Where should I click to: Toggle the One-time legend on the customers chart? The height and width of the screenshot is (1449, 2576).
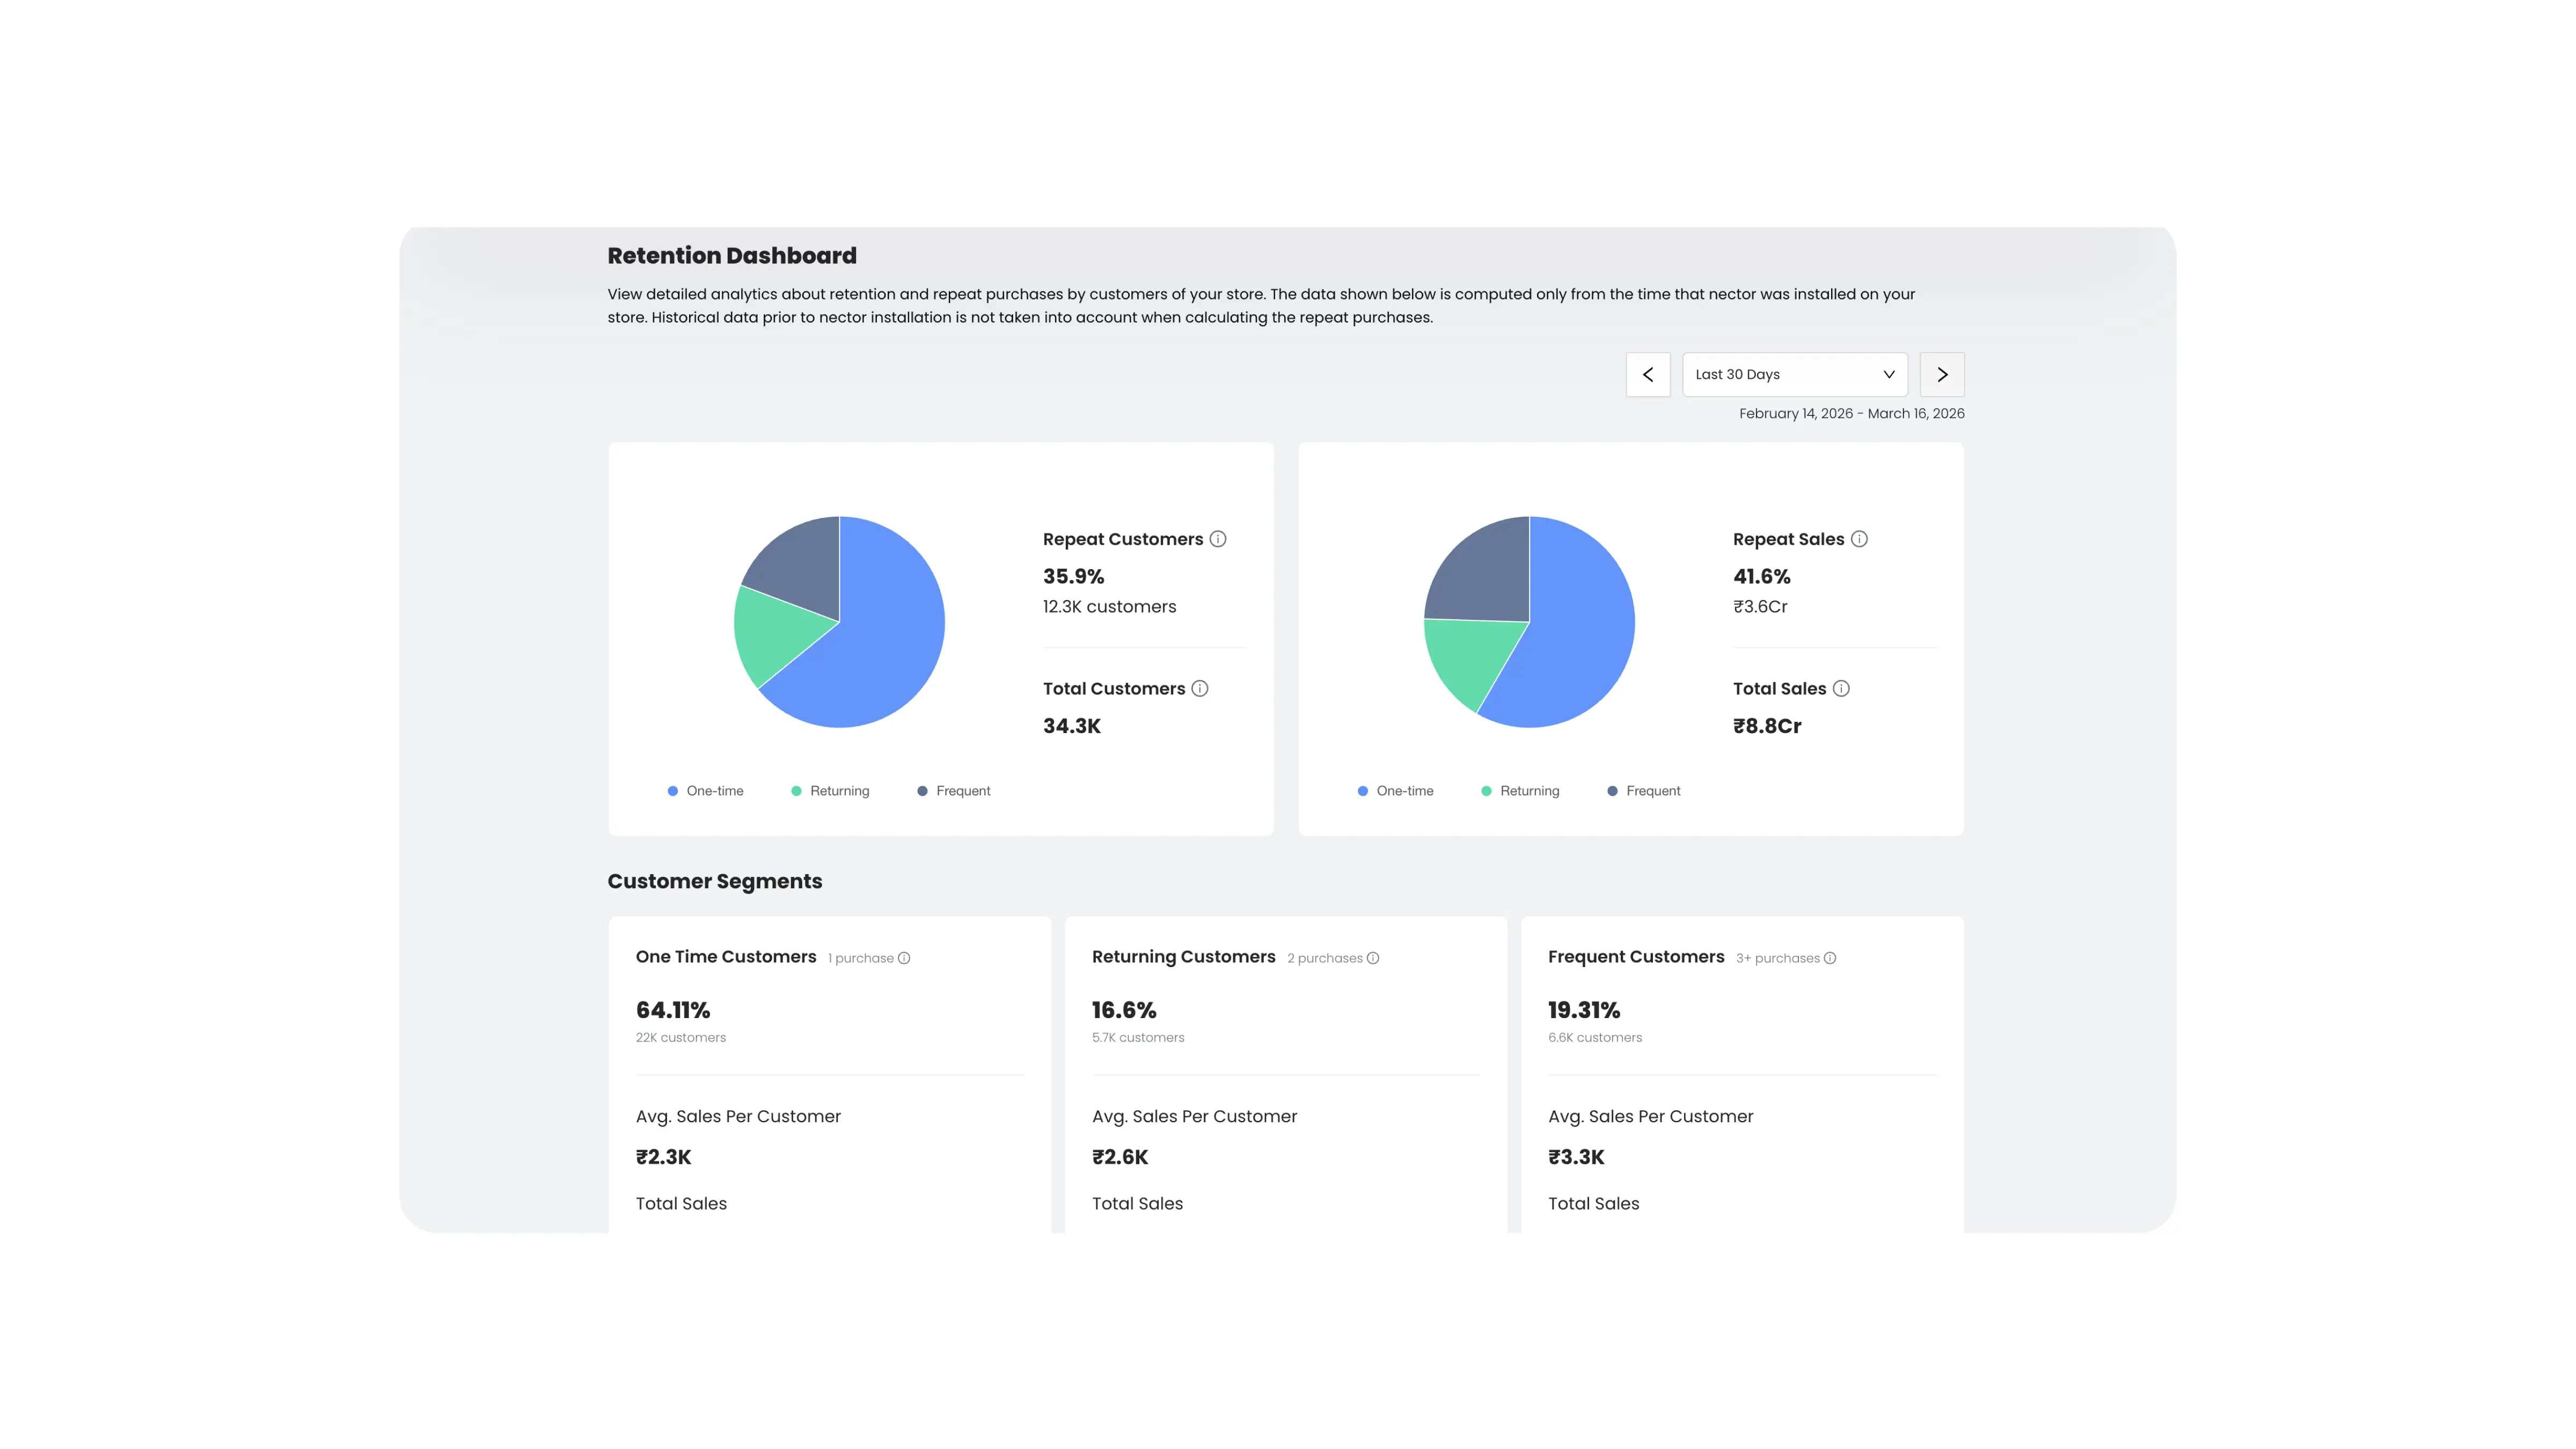pos(706,790)
